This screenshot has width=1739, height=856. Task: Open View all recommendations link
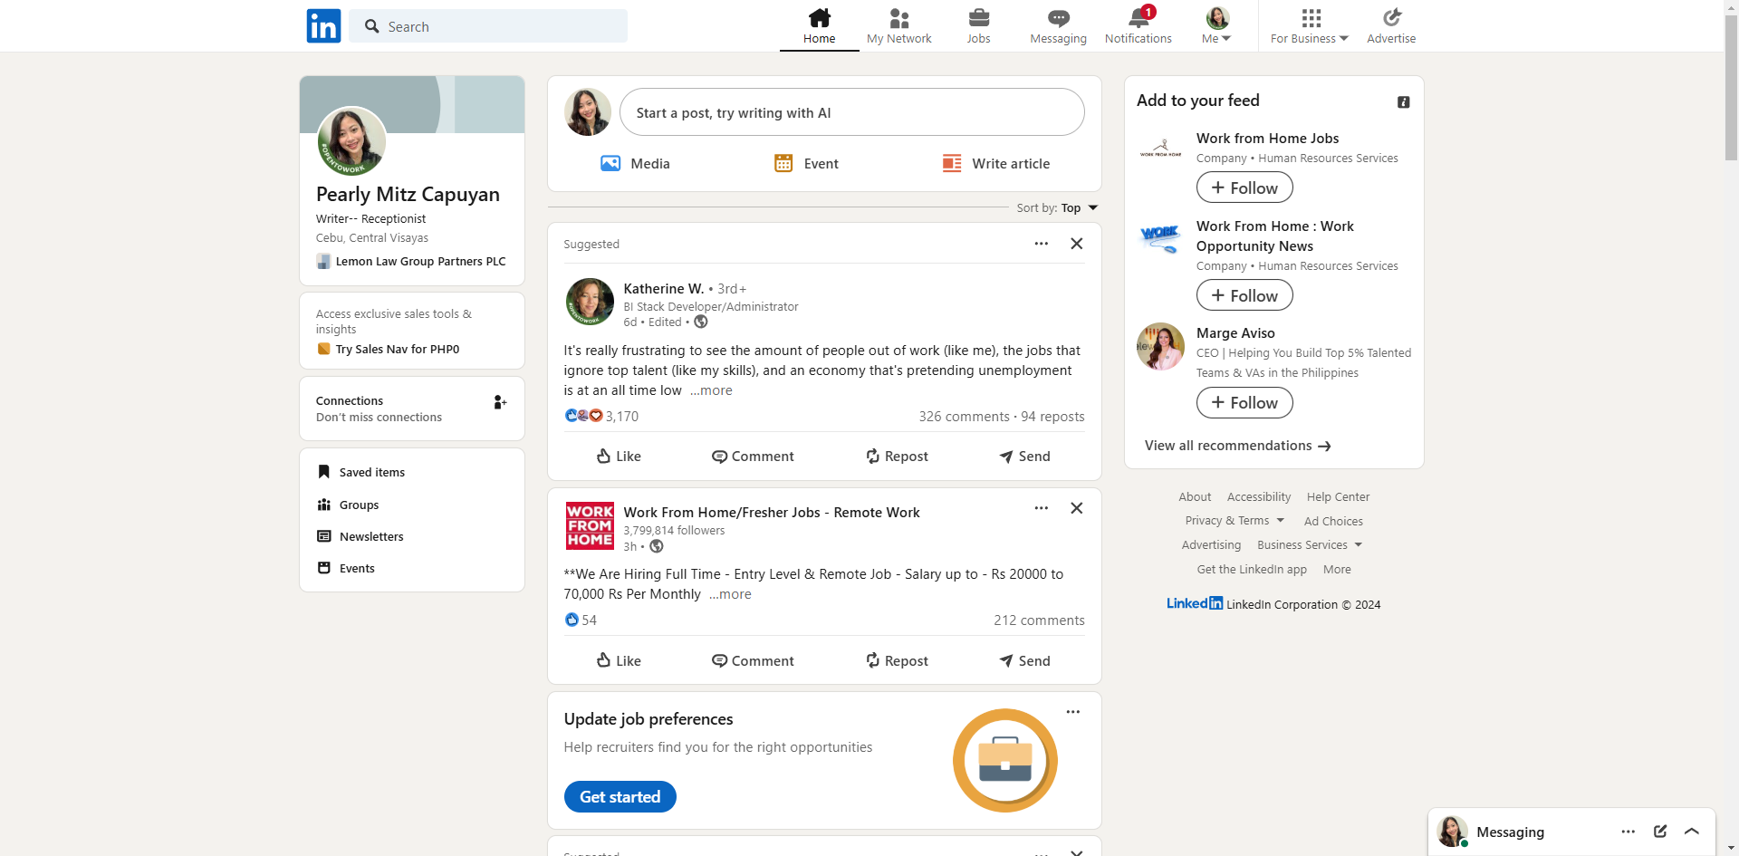1236,446
